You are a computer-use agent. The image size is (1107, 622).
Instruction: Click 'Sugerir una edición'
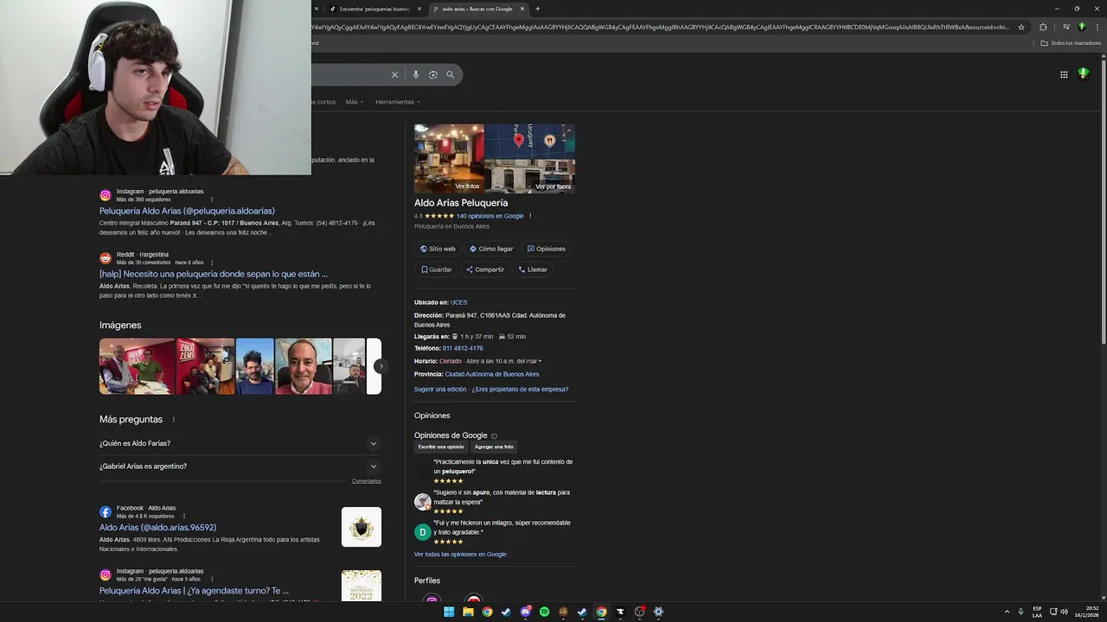pyautogui.click(x=440, y=390)
